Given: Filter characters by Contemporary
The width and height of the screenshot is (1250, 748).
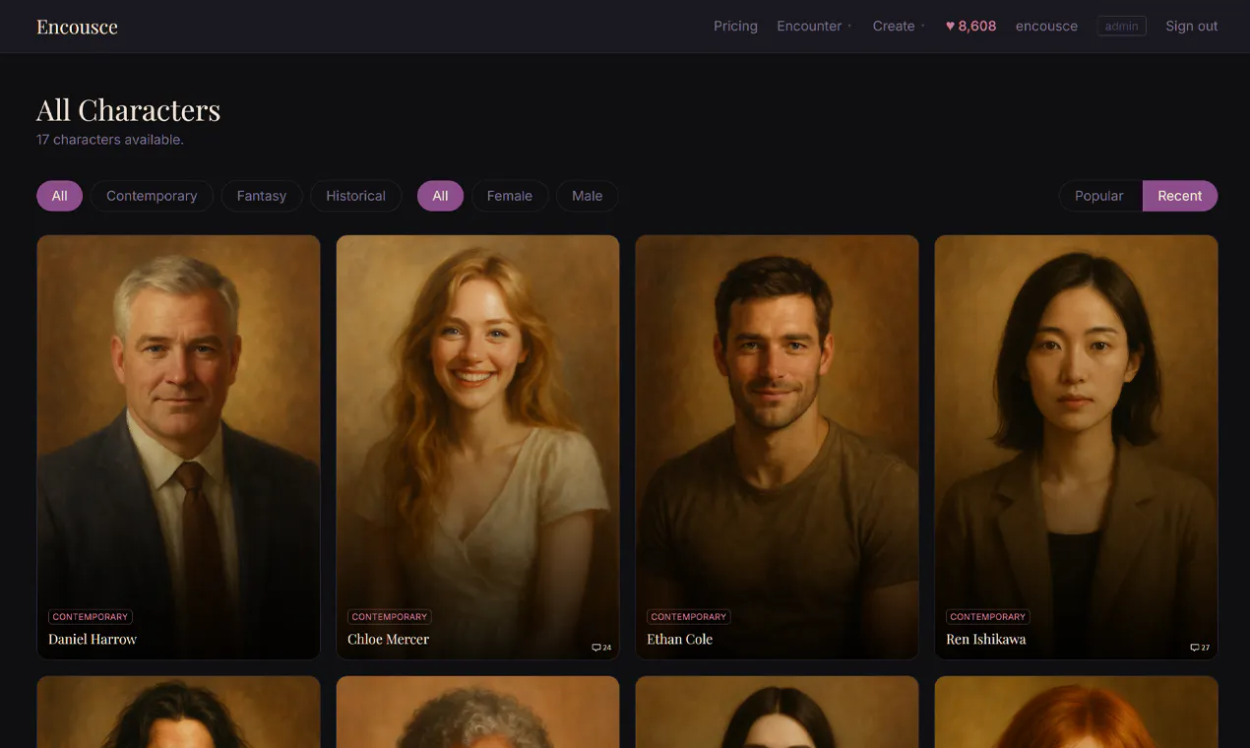Looking at the screenshot, I should coord(152,196).
